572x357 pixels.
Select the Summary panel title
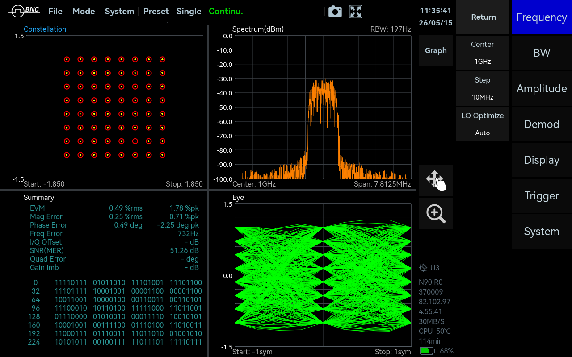pyautogui.click(x=39, y=197)
